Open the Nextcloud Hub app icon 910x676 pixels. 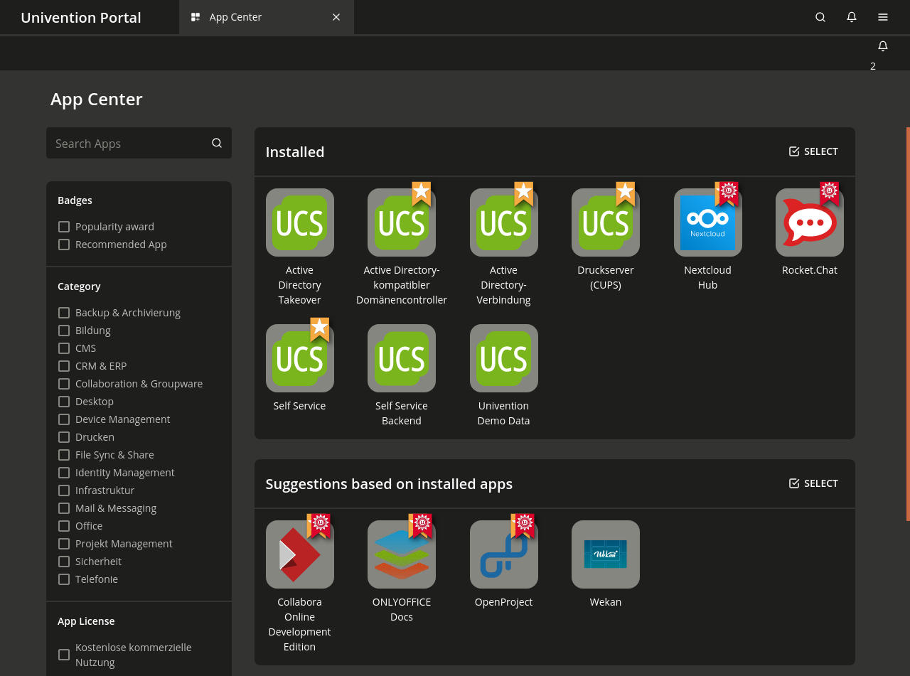[x=707, y=222]
